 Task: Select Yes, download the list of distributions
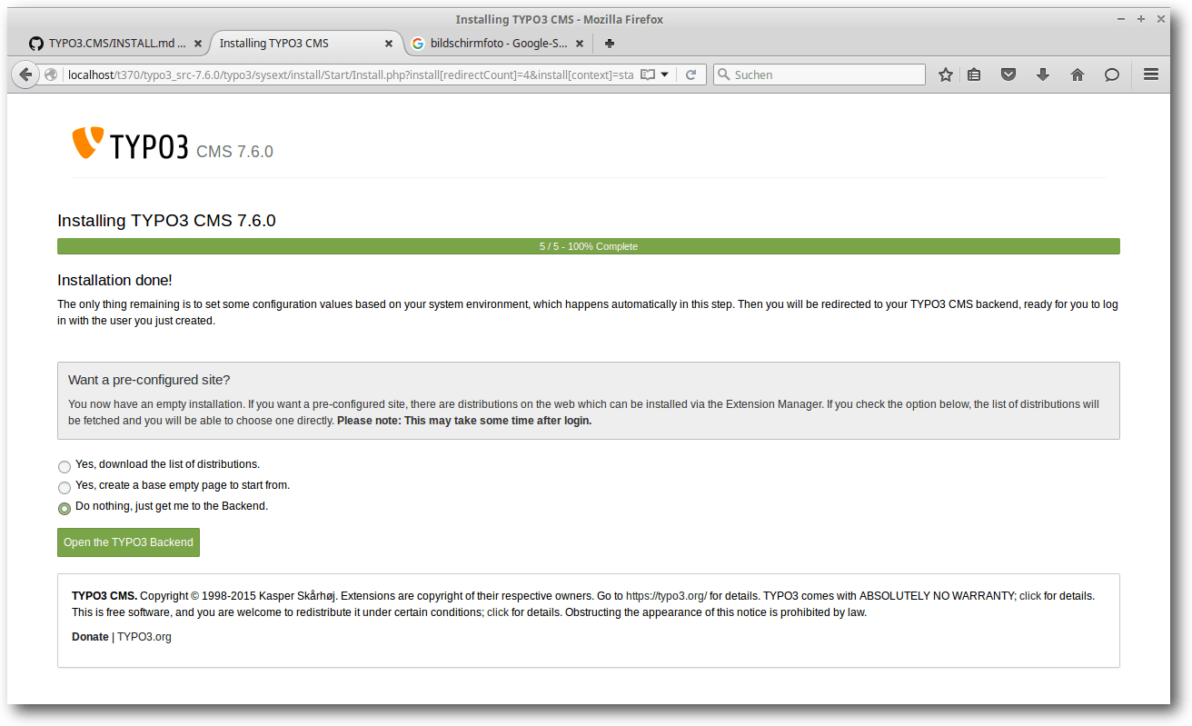point(65,466)
